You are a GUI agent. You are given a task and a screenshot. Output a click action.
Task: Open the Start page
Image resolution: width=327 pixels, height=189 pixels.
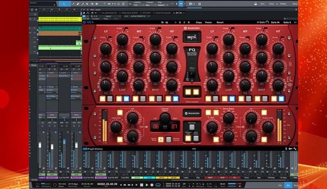262,4
